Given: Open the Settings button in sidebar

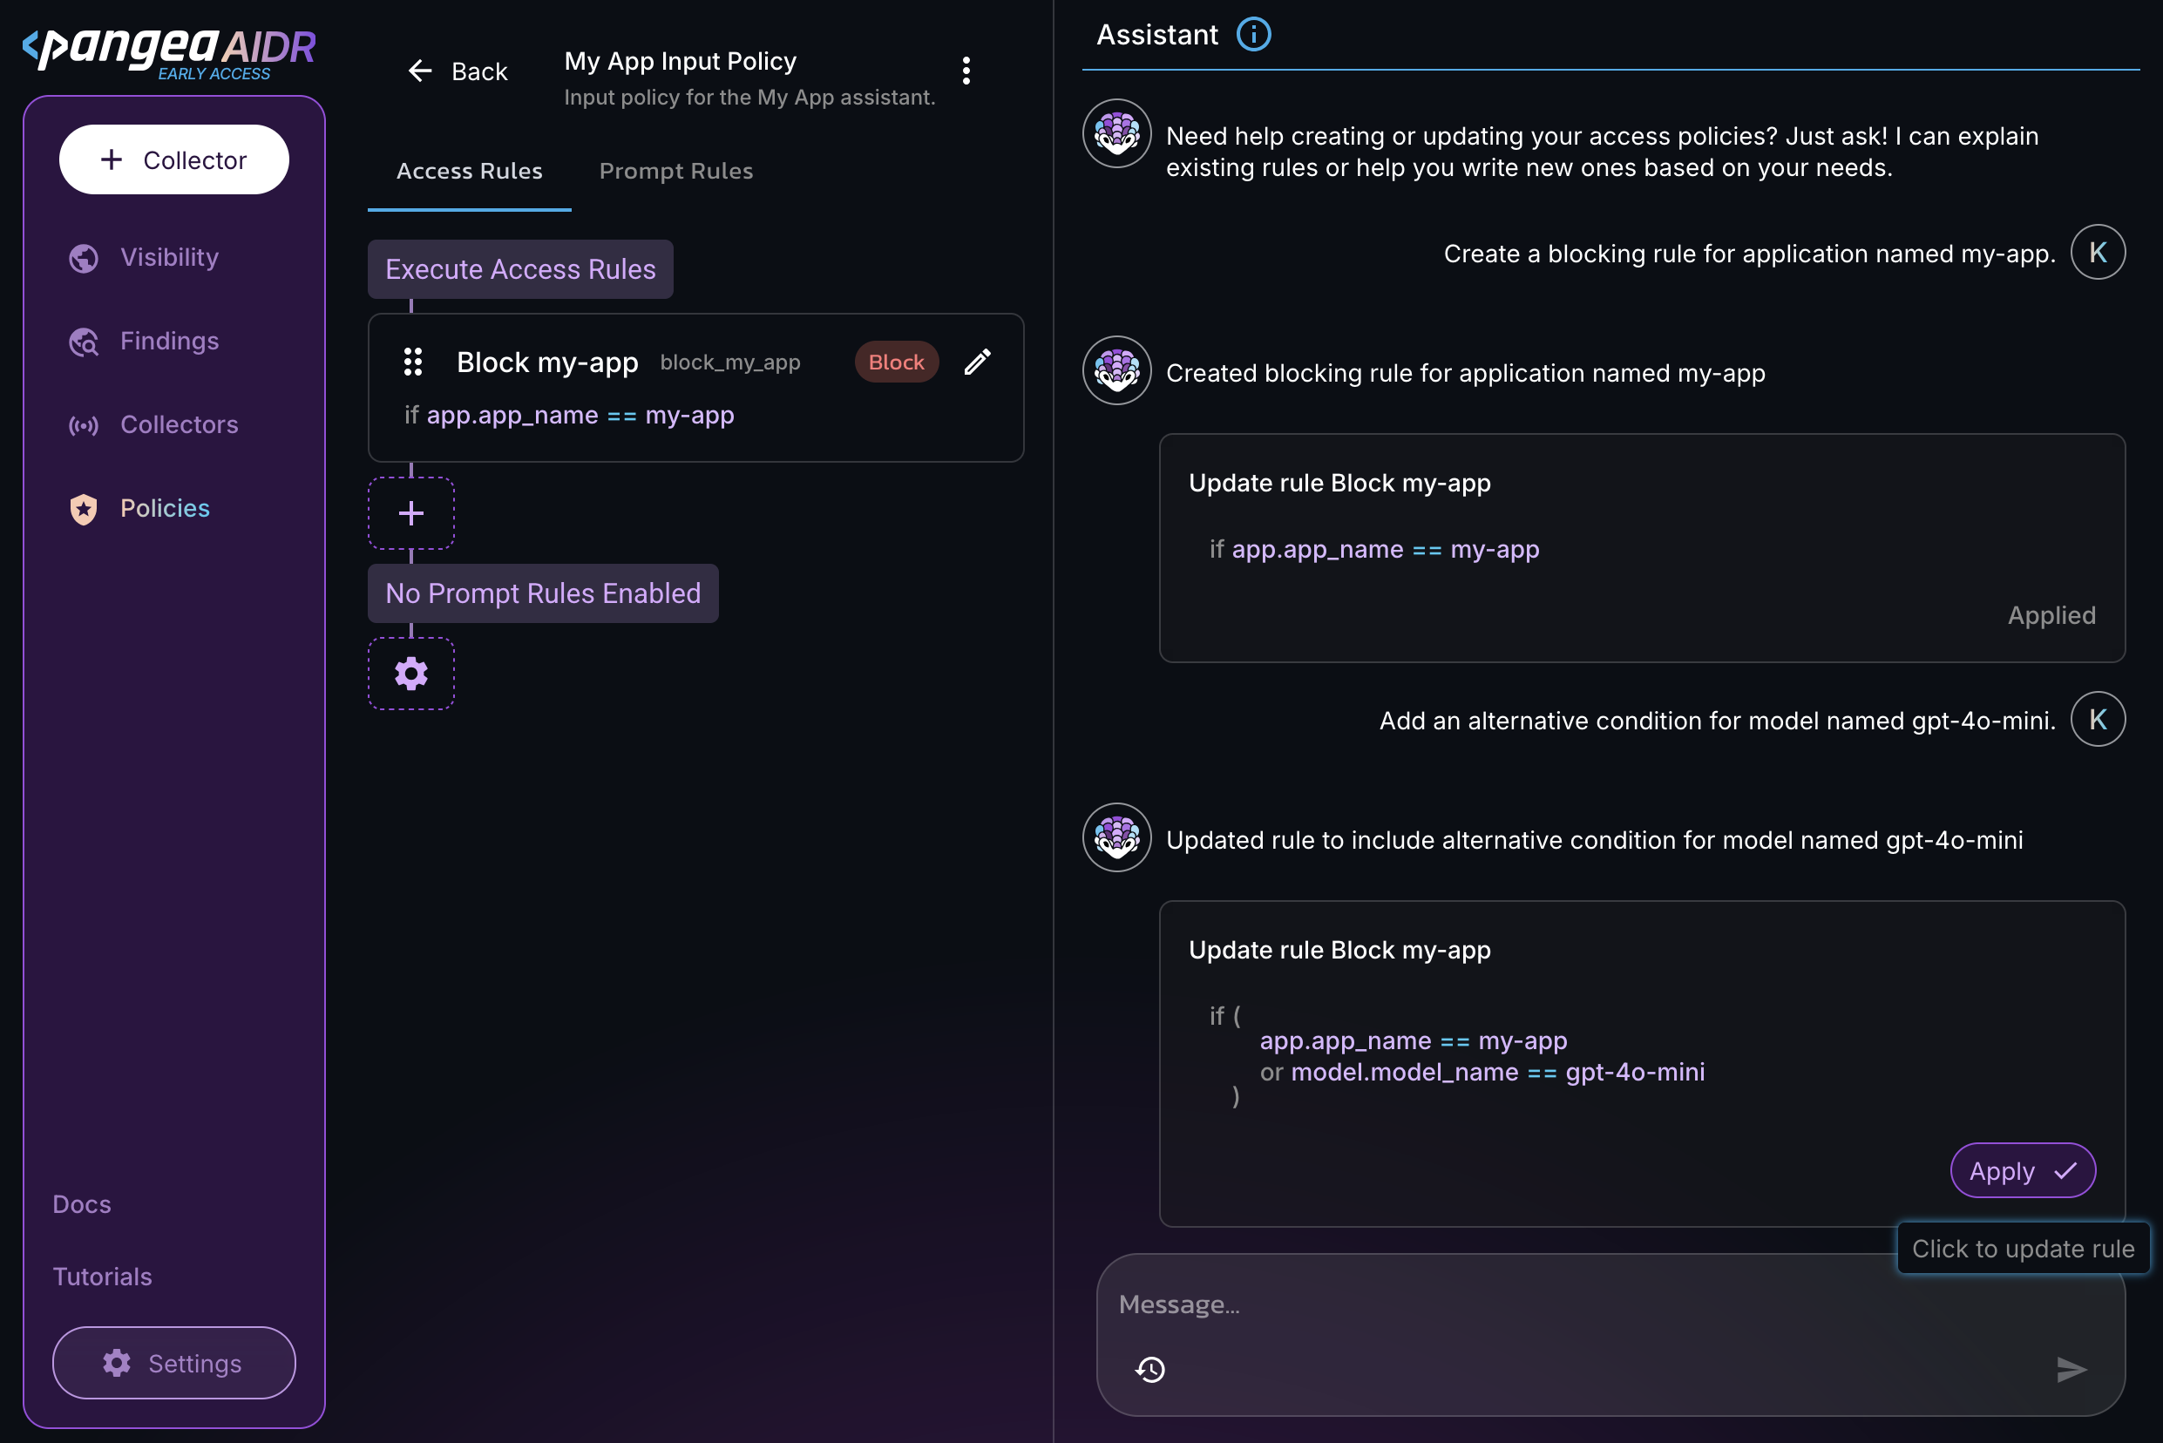Looking at the screenshot, I should 174,1363.
